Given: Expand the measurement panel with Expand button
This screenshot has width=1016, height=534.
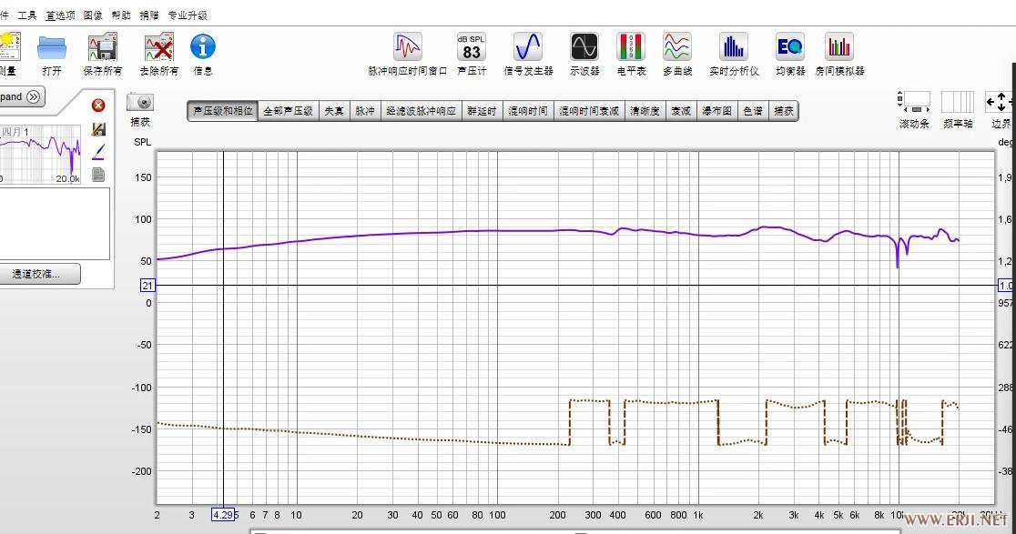Looking at the screenshot, I should [x=22, y=96].
